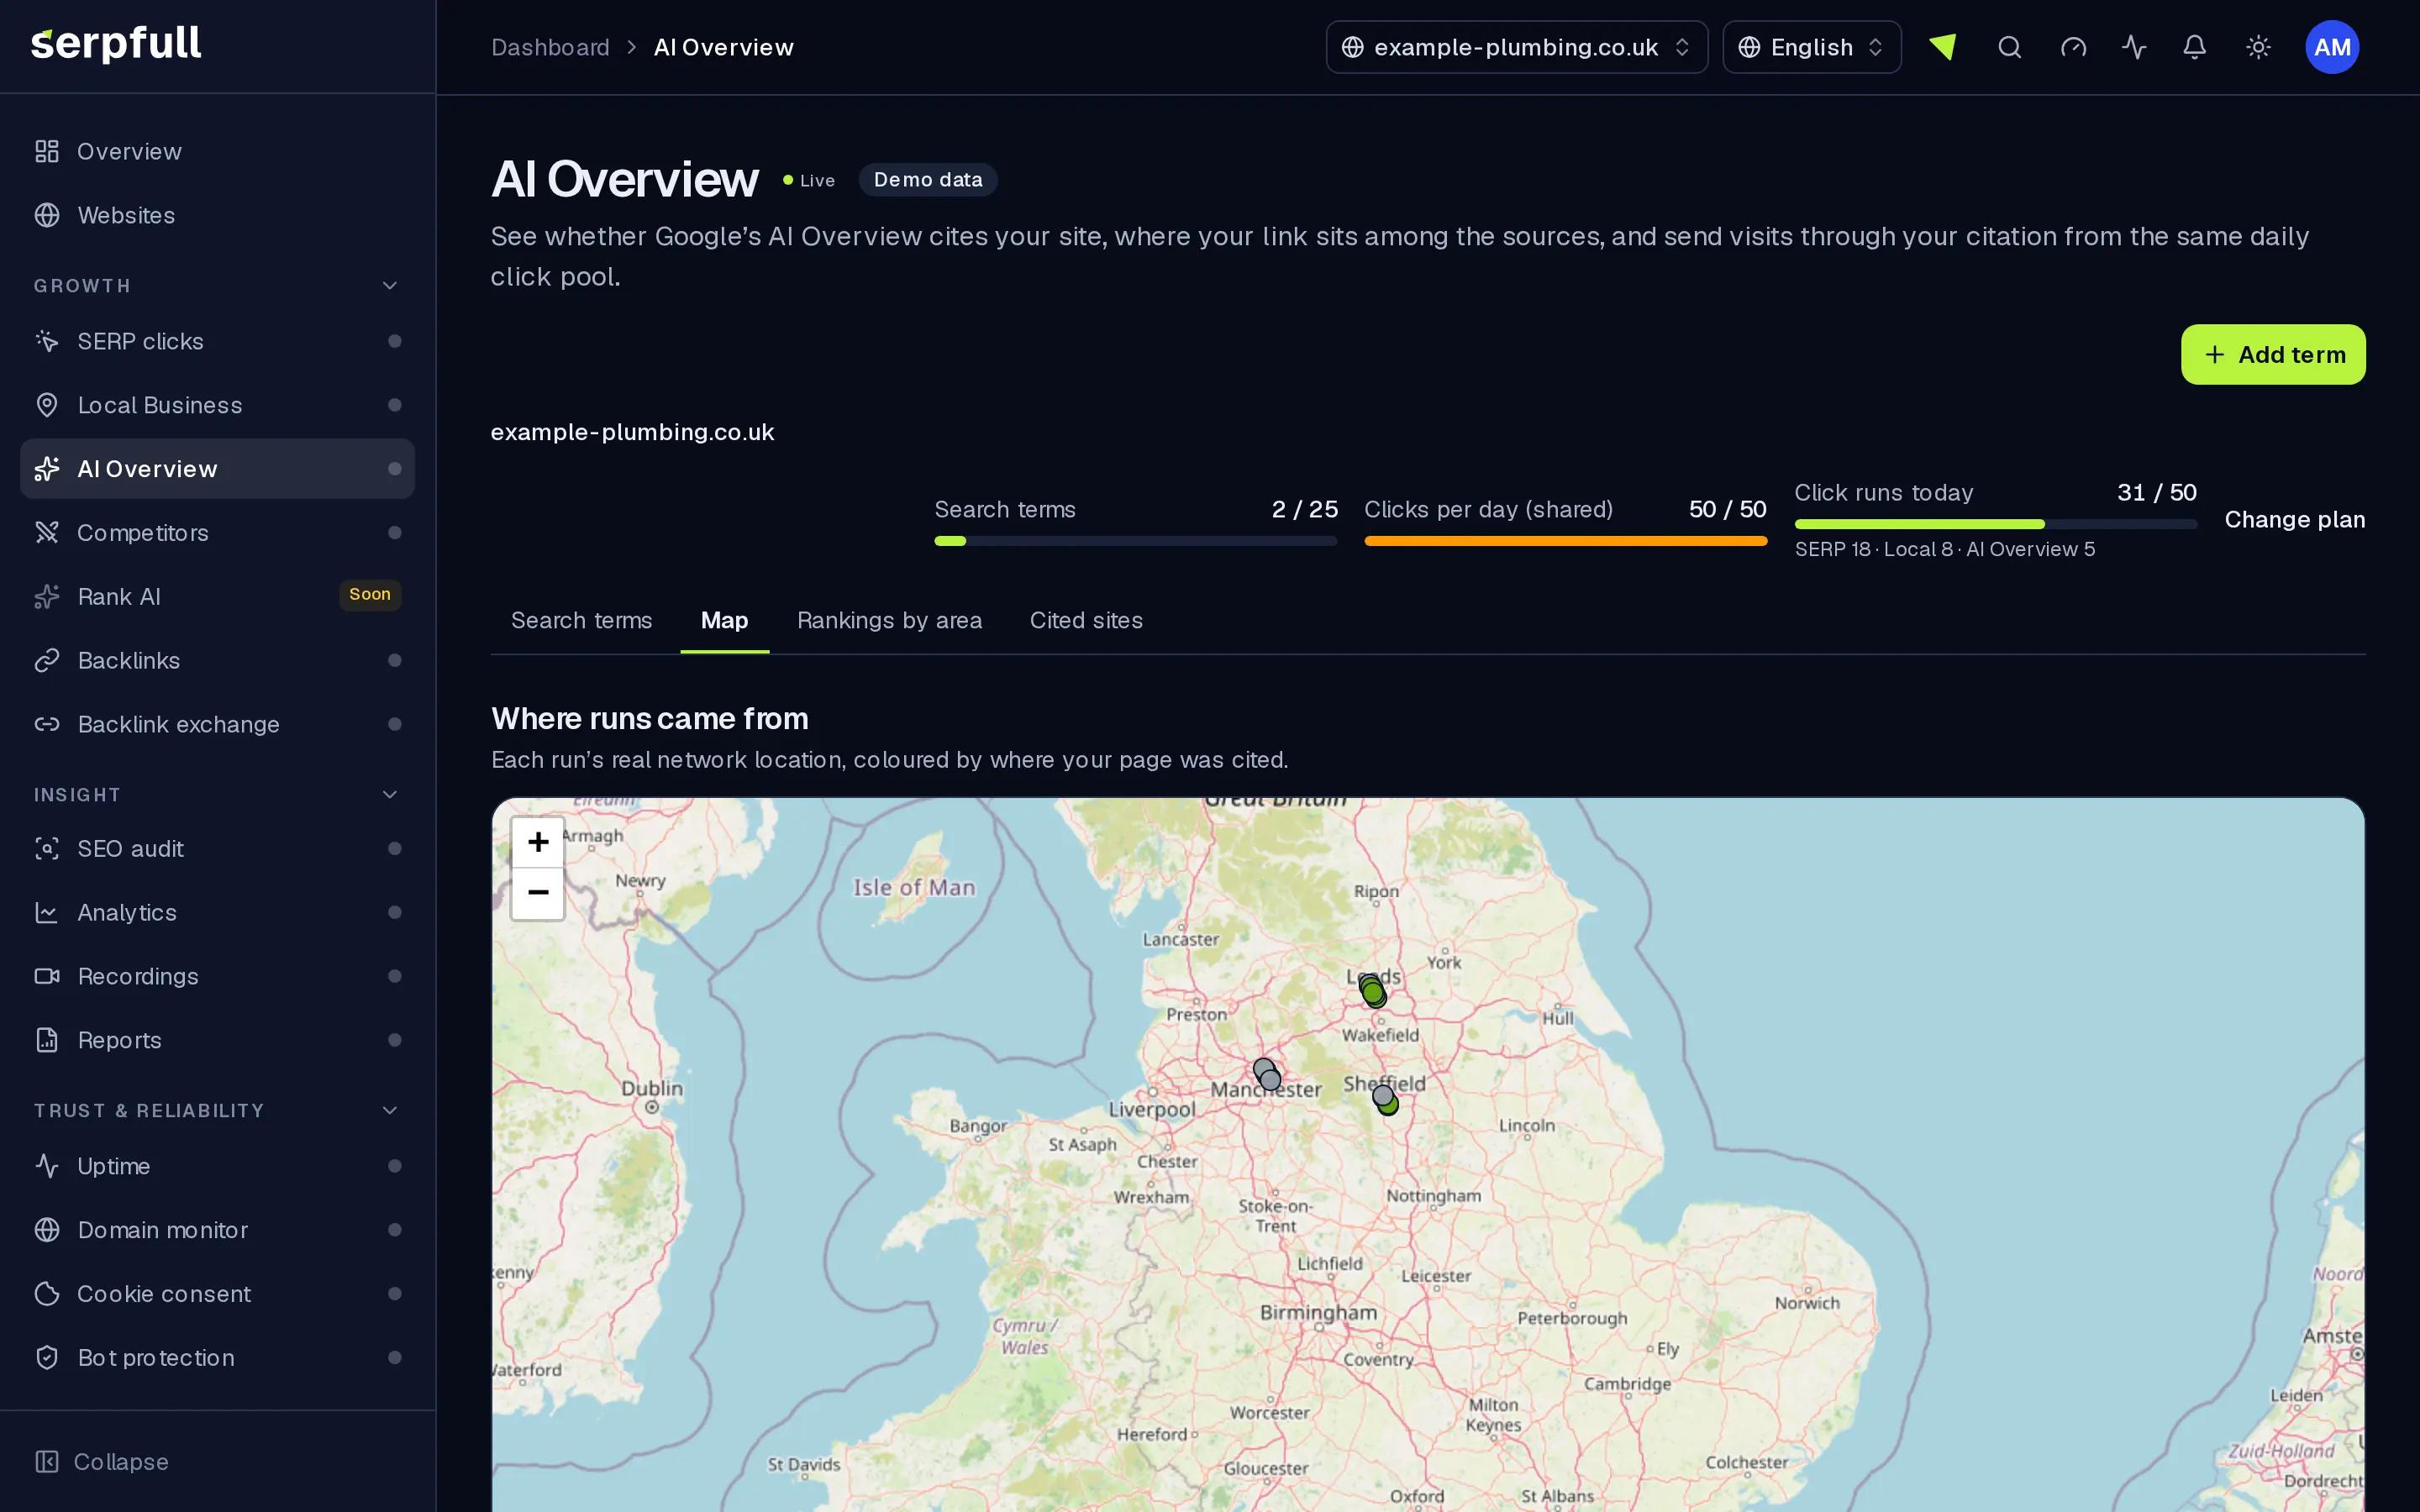
Task: Click the Backlink exchange icon
Action: (47, 724)
